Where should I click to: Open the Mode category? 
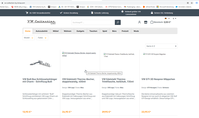(x=136, y=31)
